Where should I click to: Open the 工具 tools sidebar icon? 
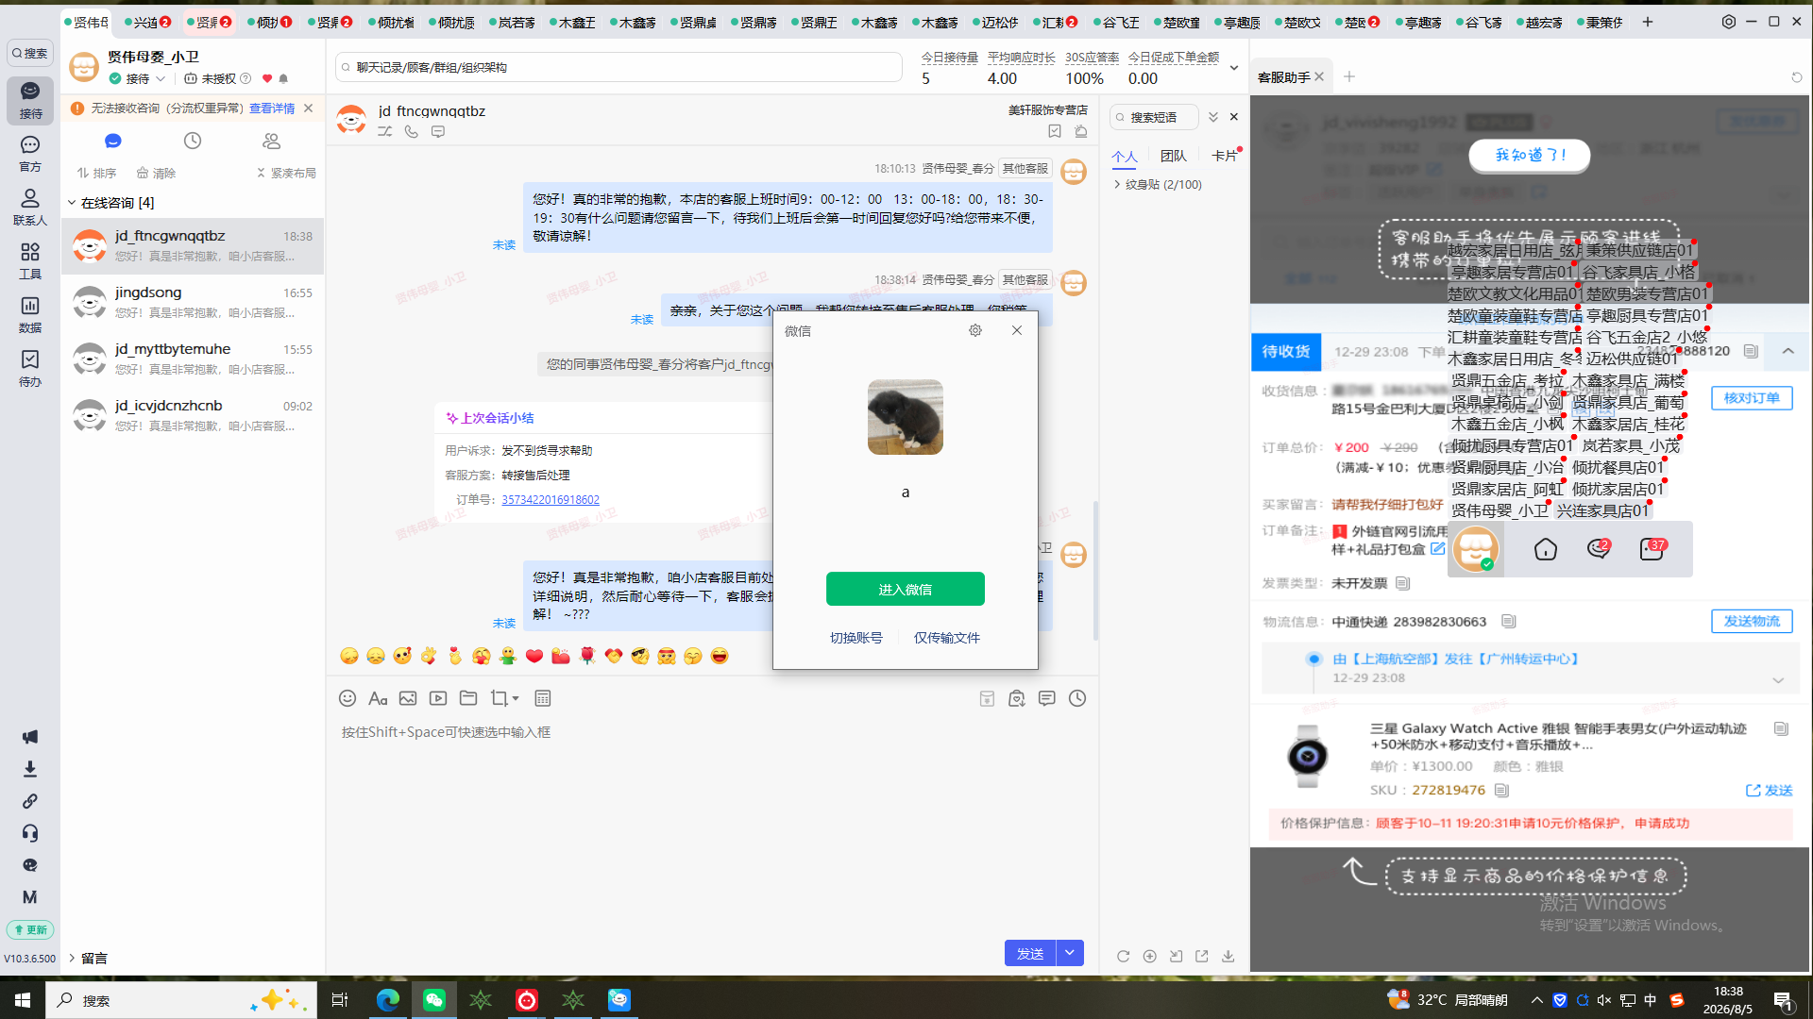[x=30, y=261]
